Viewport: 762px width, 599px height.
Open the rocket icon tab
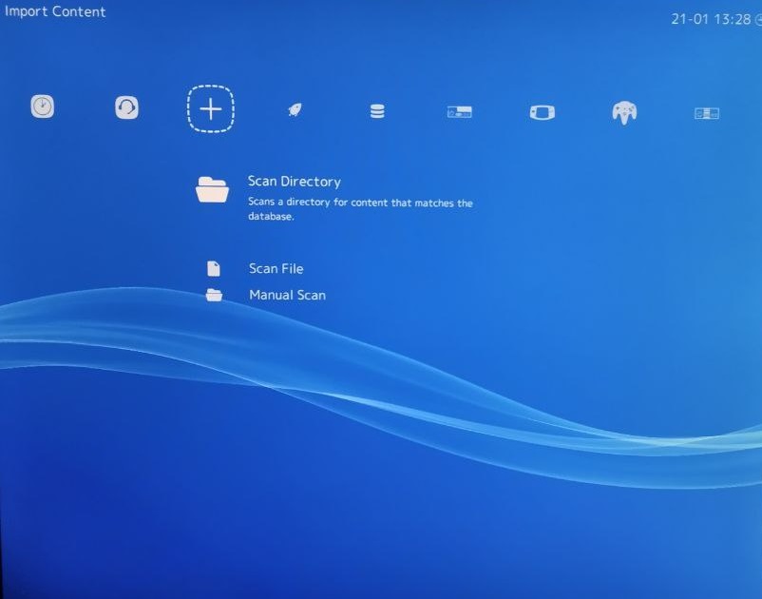295,110
